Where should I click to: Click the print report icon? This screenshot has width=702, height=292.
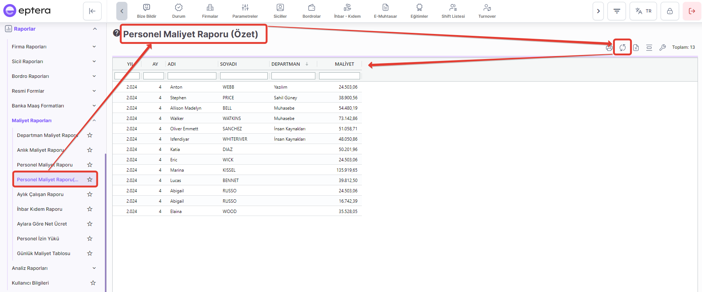[x=609, y=48]
